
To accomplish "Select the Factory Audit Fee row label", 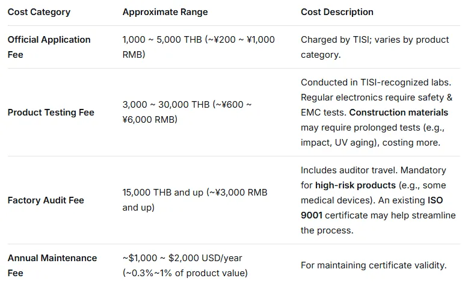I will 46,200.
